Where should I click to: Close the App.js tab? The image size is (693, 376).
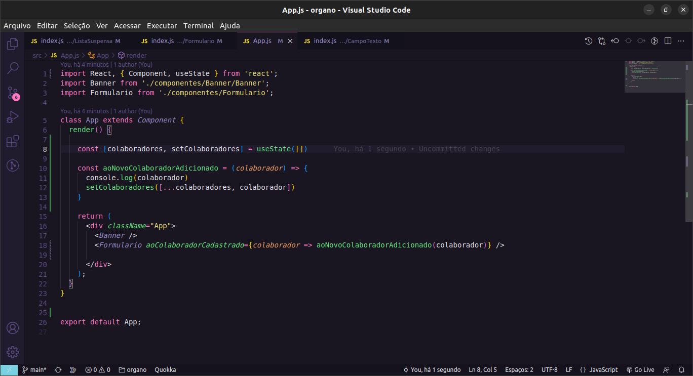[x=290, y=41]
